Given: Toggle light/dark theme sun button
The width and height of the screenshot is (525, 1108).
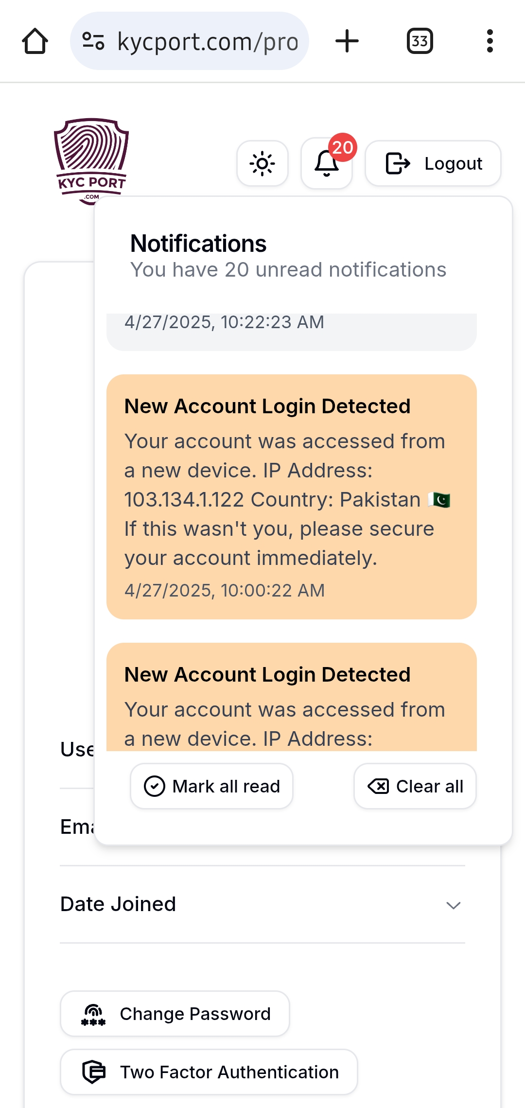Looking at the screenshot, I should pos(262,163).
